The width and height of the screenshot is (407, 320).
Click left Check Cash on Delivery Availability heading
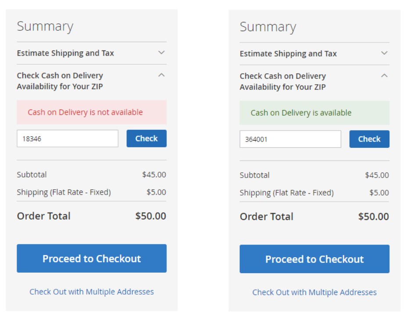tap(60, 81)
